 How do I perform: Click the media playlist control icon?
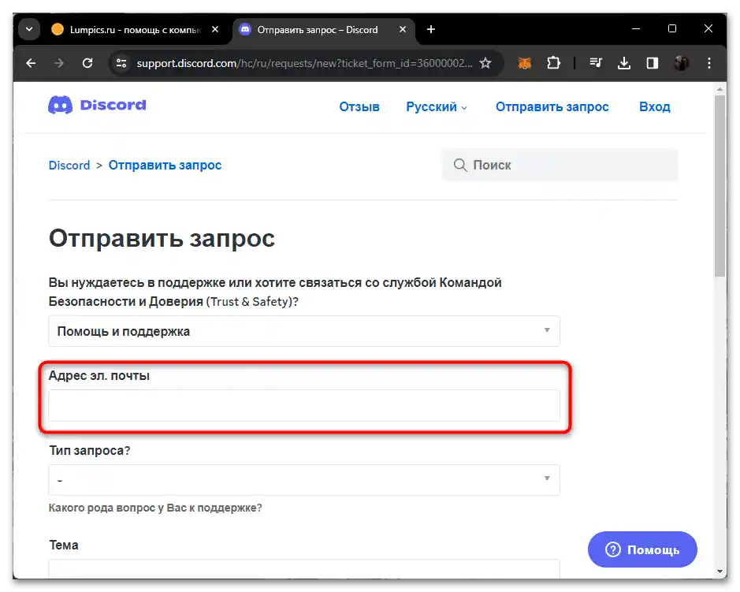tap(596, 63)
